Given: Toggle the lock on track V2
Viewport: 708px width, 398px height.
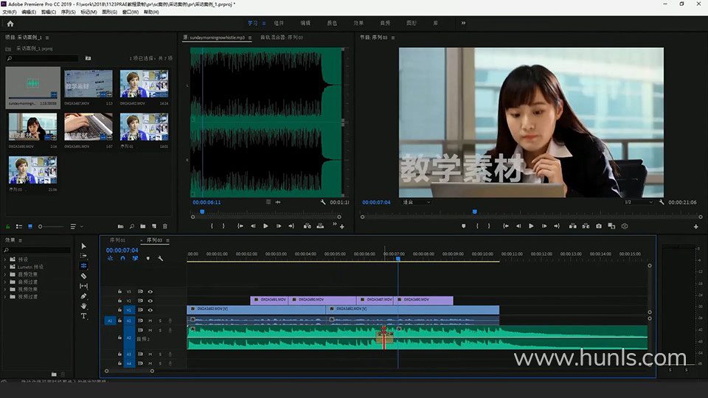Looking at the screenshot, I should 119,301.
